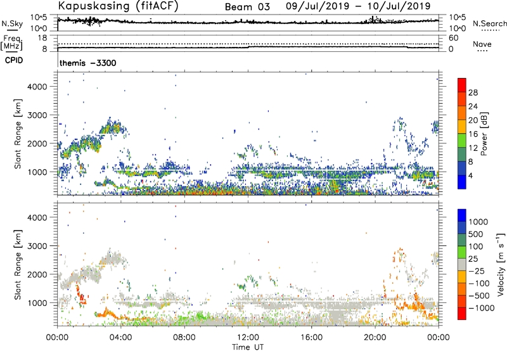Click the right '10^0' noise axis tick
507x351 pixels.
pos(458,29)
